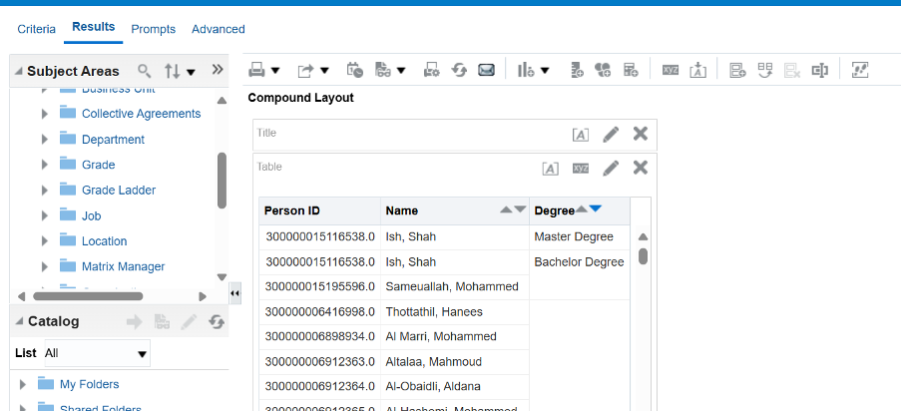Open the Advanced tab
Image resolution: width=902 pixels, height=411 pixels.
click(218, 29)
